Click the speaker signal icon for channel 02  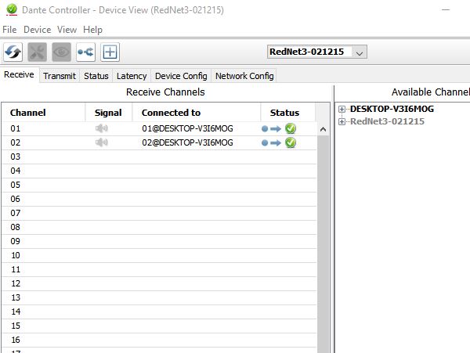click(102, 142)
